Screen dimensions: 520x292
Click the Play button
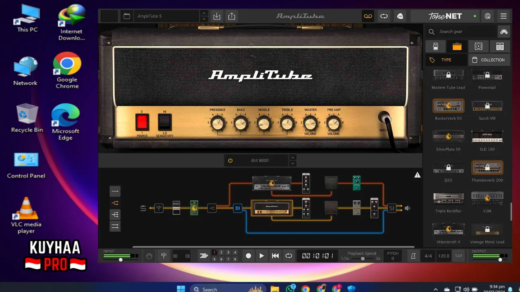point(262,256)
